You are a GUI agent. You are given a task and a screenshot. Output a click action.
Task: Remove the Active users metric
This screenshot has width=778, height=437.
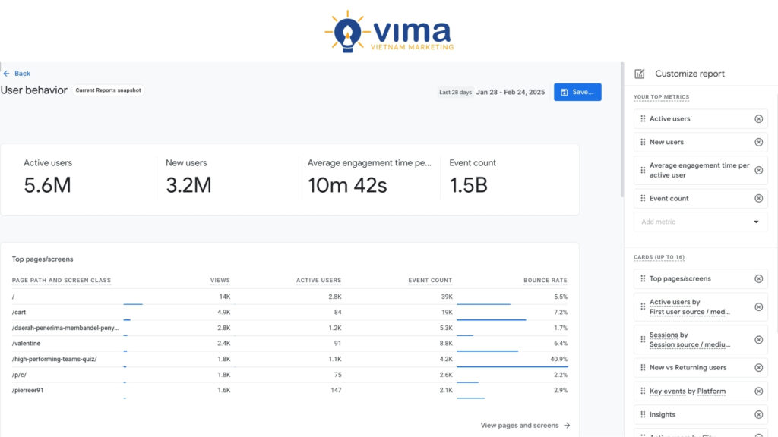758,119
